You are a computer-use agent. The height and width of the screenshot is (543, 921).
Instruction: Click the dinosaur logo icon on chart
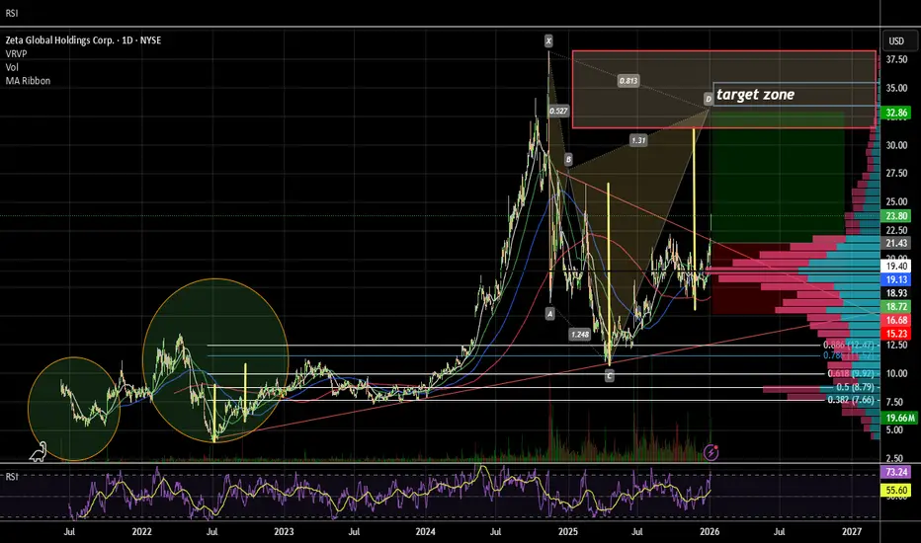[39, 452]
